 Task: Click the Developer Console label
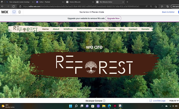[x=94, y=101]
